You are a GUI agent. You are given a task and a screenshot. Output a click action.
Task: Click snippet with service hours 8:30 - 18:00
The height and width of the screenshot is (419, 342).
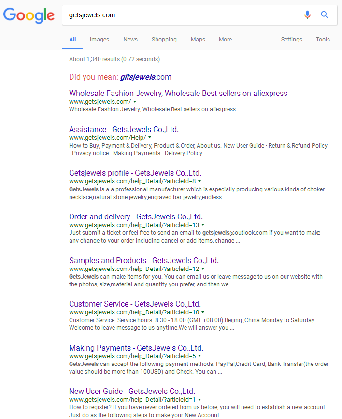point(192,324)
